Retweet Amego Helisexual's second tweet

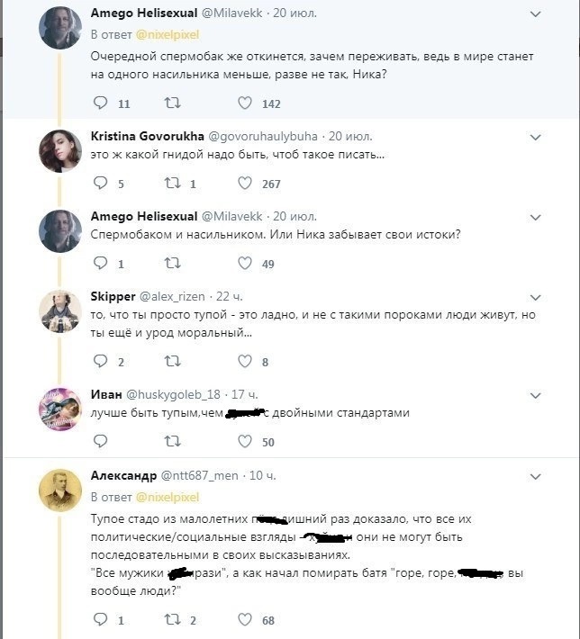tap(174, 264)
